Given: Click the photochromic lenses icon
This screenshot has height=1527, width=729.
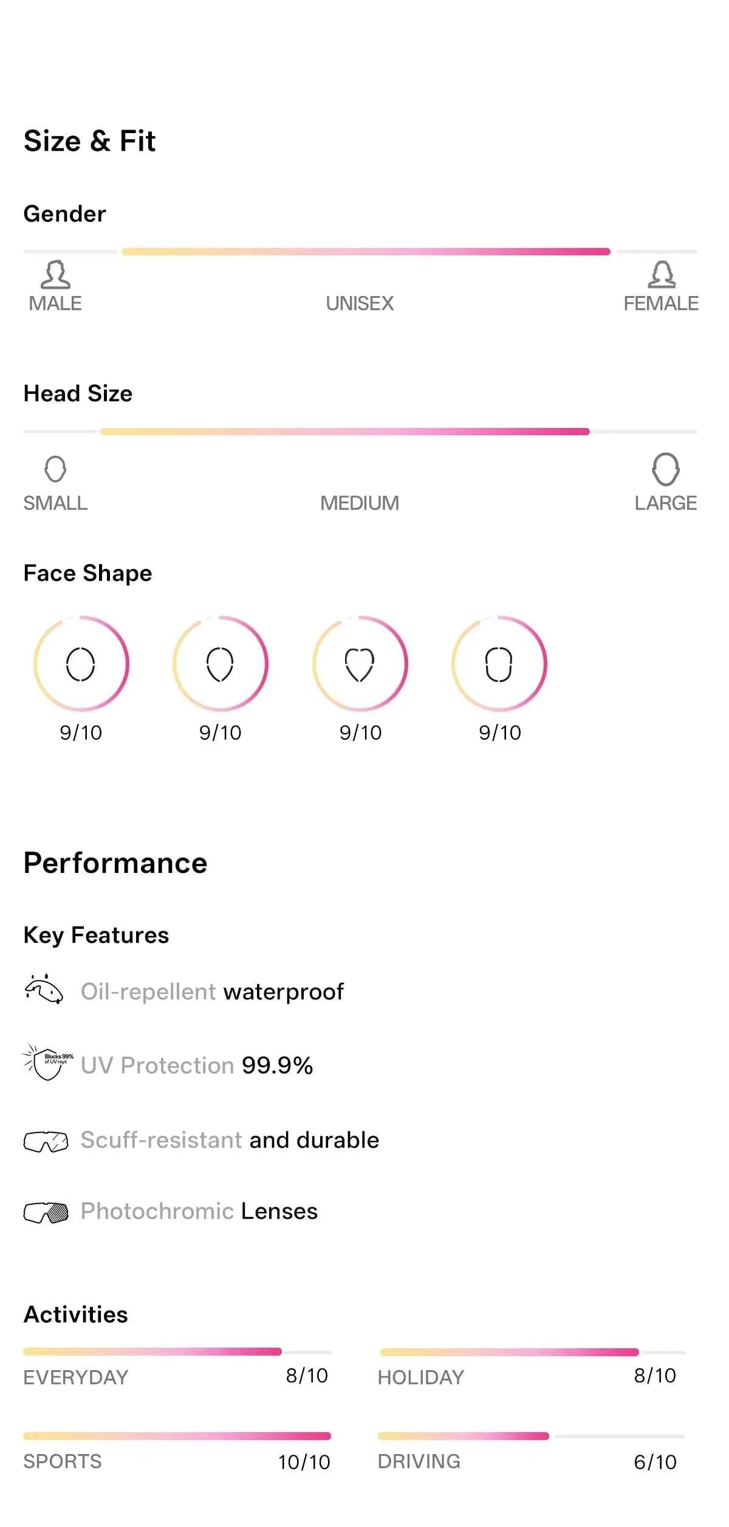Looking at the screenshot, I should [x=46, y=1212].
